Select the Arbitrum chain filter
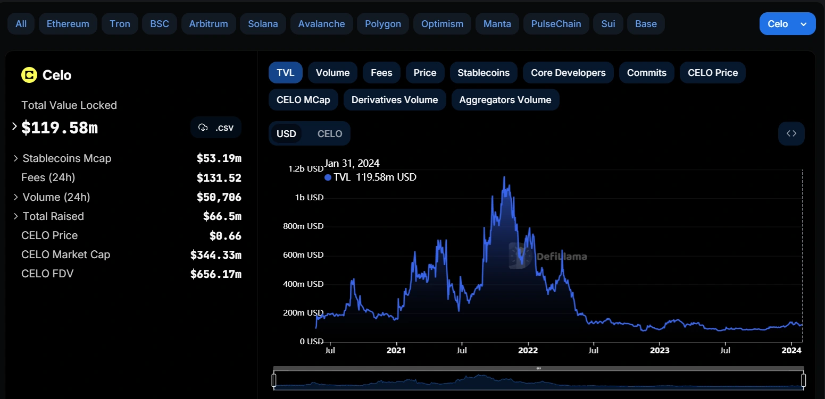 tap(209, 24)
